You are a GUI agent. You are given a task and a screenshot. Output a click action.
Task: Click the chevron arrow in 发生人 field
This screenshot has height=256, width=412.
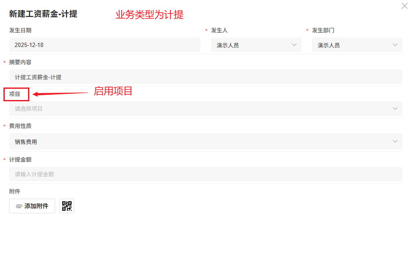click(294, 45)
